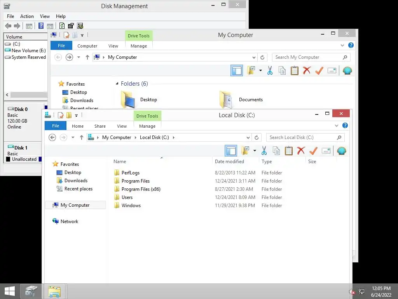Click the Search My Computer field
This screenshot has height=299, width=398.
(311, 57)
